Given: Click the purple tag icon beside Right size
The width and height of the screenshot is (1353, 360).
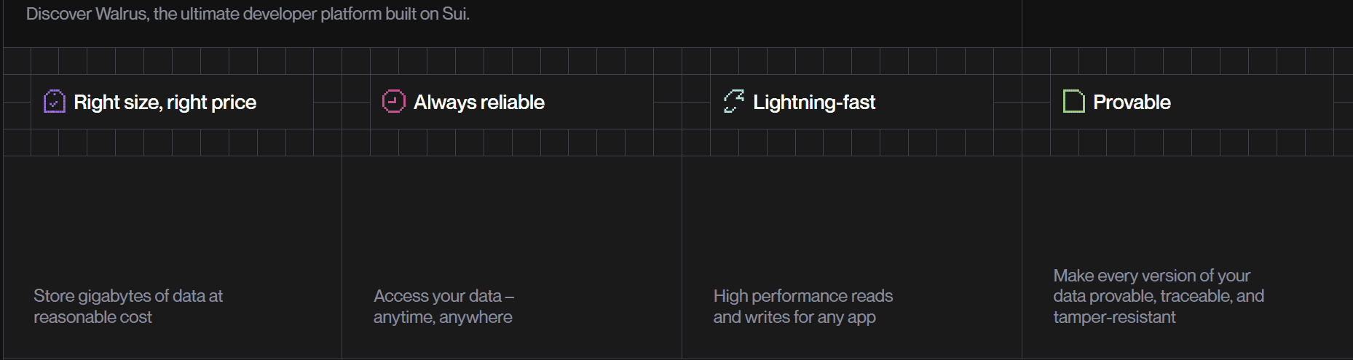Looking at the screenshot, I should pyautogui.click(x=55, y=102).
